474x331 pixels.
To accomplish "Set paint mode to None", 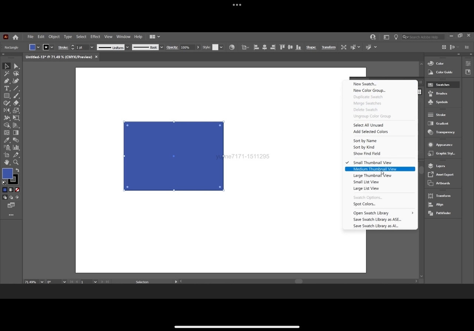I will 17,190.
